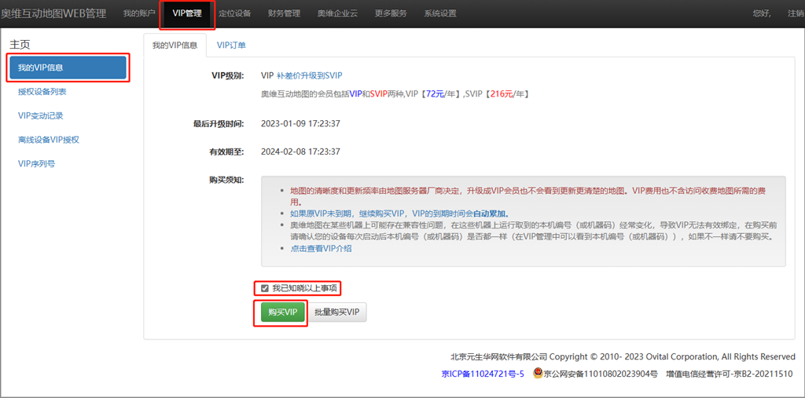This screenshot has width=805, height=398.
Task: Open 系统设置 in the top bar
Action: (x=439, y=13)
